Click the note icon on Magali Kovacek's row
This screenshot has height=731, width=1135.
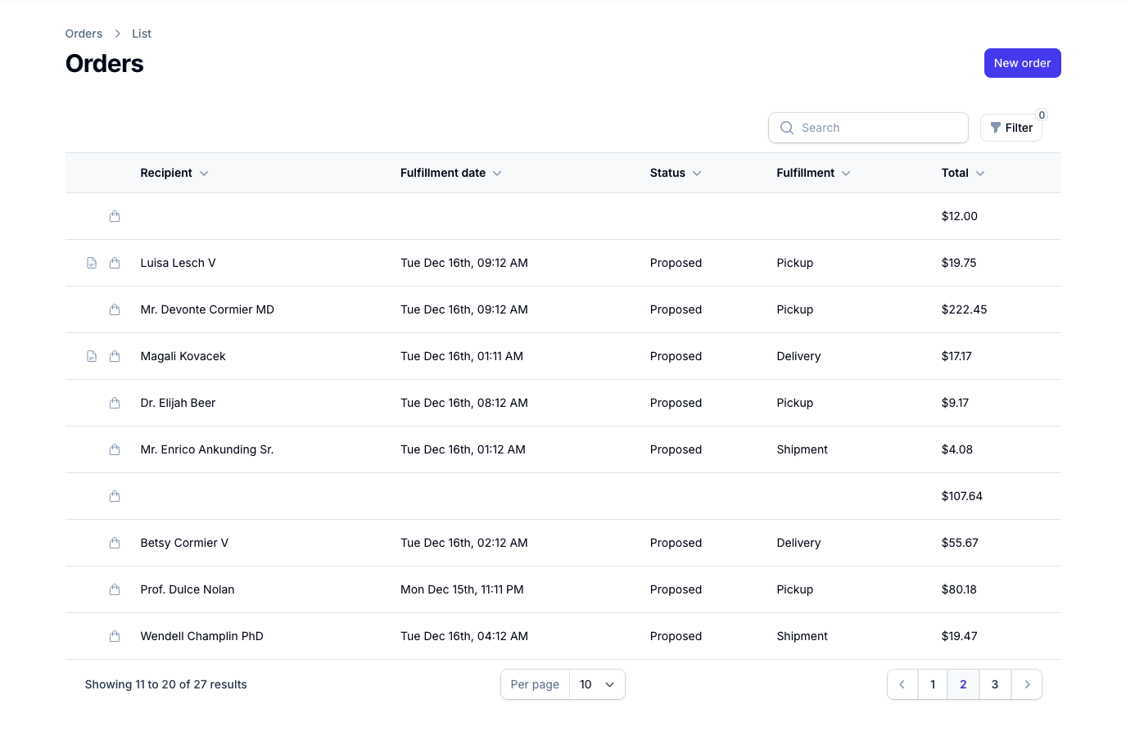coord(91,356)
